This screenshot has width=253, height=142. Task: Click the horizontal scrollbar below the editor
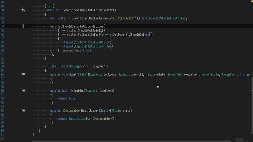132,141
